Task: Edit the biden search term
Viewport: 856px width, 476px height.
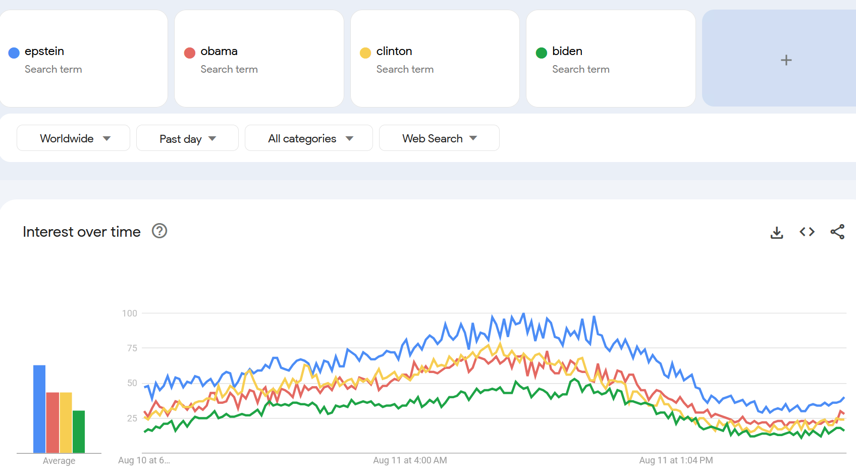Action: click(x=567, y=51)
